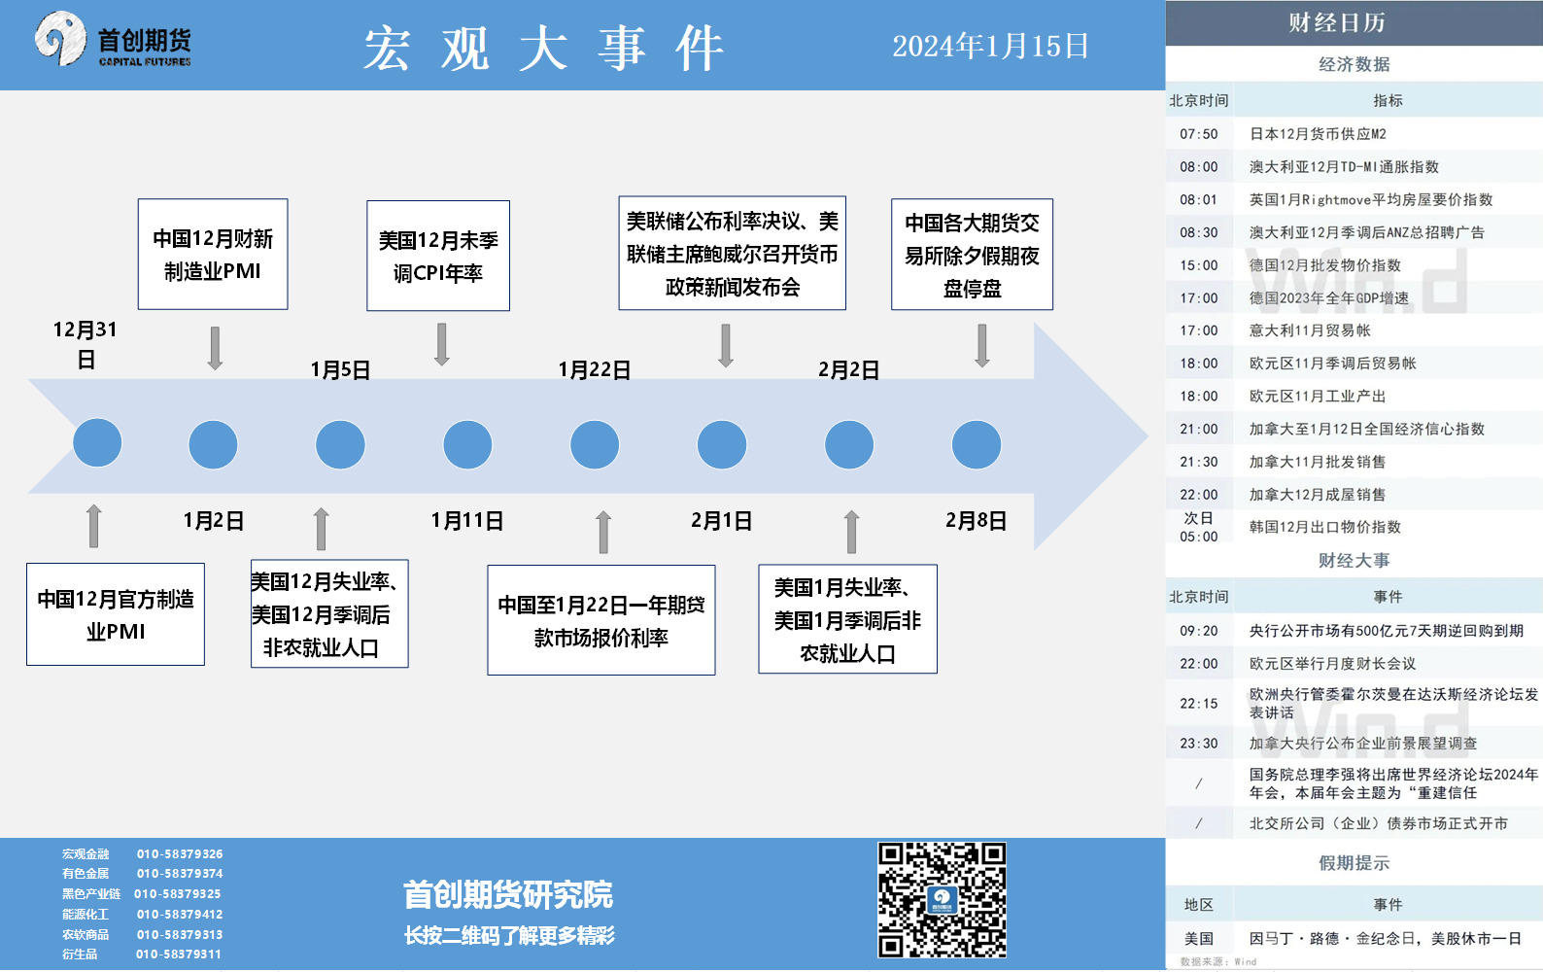Click the up arrow above 中国12月官方制造业PMI box
Viewport: 1543px width, 972px height.
93,526
